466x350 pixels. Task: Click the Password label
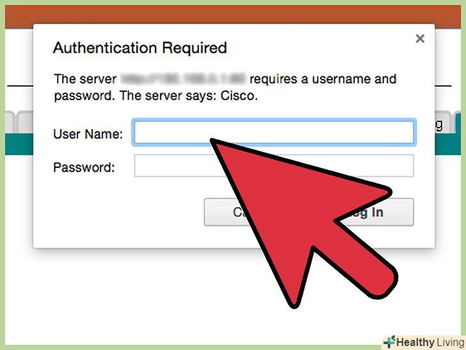coord(84,167)
